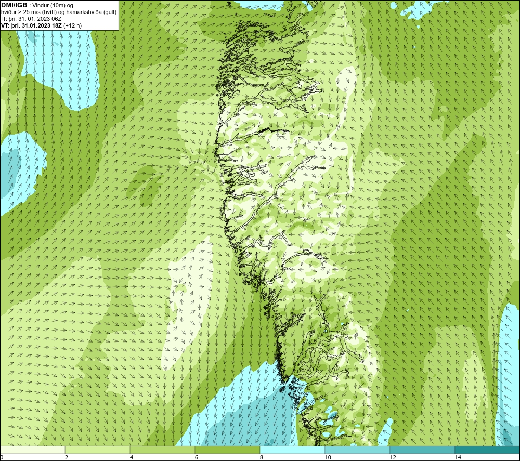
Task: Click the 12–14 m/s teal legend swatch
Action: [x=422, y=450]
